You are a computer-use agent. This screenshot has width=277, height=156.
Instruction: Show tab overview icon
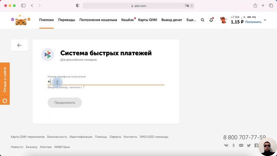pos(271,6)
